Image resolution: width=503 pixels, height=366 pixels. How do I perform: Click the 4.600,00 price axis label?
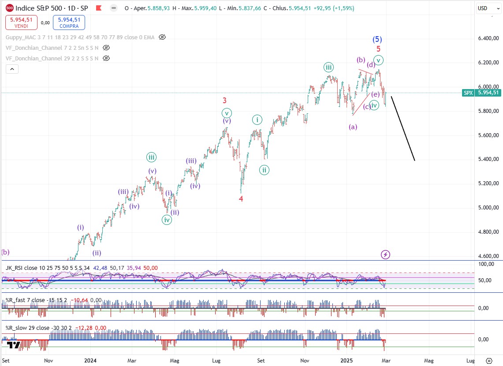pyautogui.click(x=488, y=256)
